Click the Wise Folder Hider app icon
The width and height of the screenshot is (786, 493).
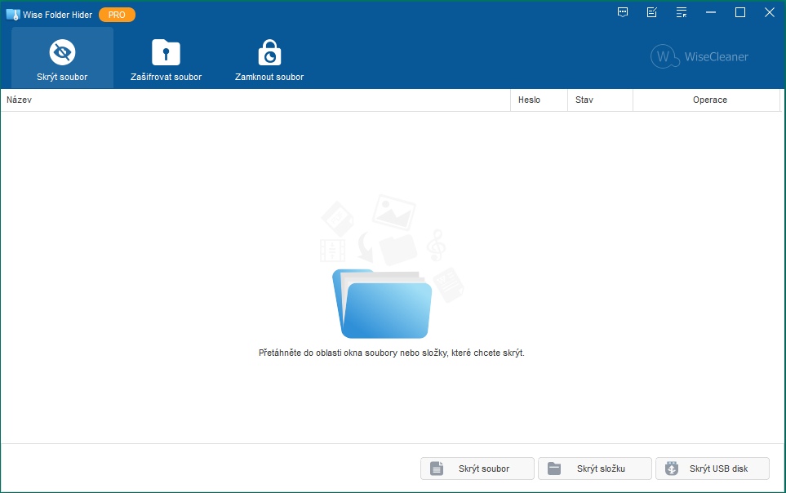[x=12, y=15]
